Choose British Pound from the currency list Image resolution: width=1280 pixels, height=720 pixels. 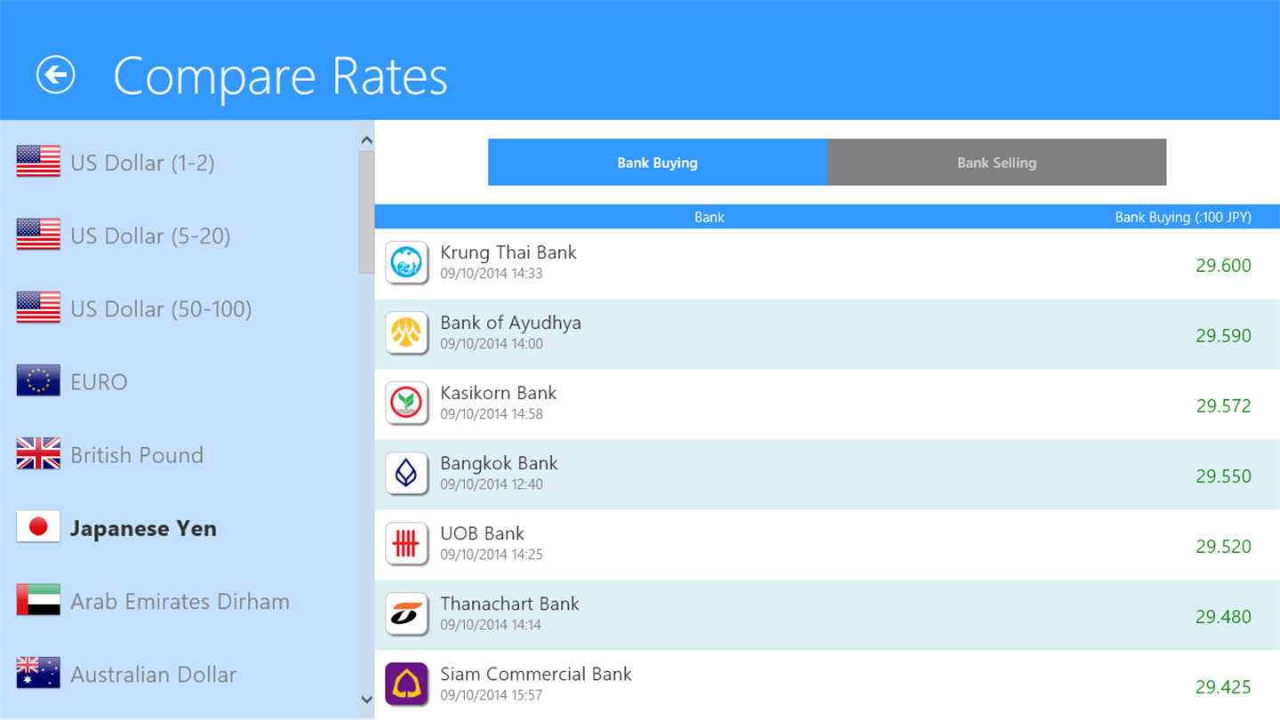tap(137, 455)
